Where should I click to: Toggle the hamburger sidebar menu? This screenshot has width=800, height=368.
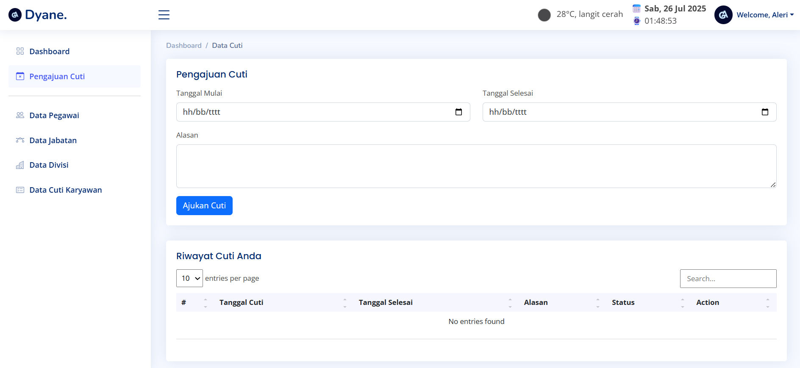(x=164, y=15)
